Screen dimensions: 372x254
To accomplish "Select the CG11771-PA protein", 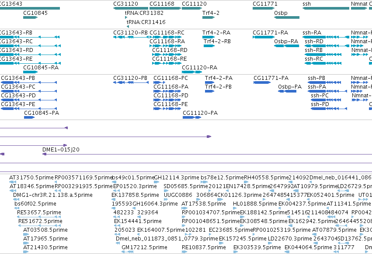I will [262, 82].
